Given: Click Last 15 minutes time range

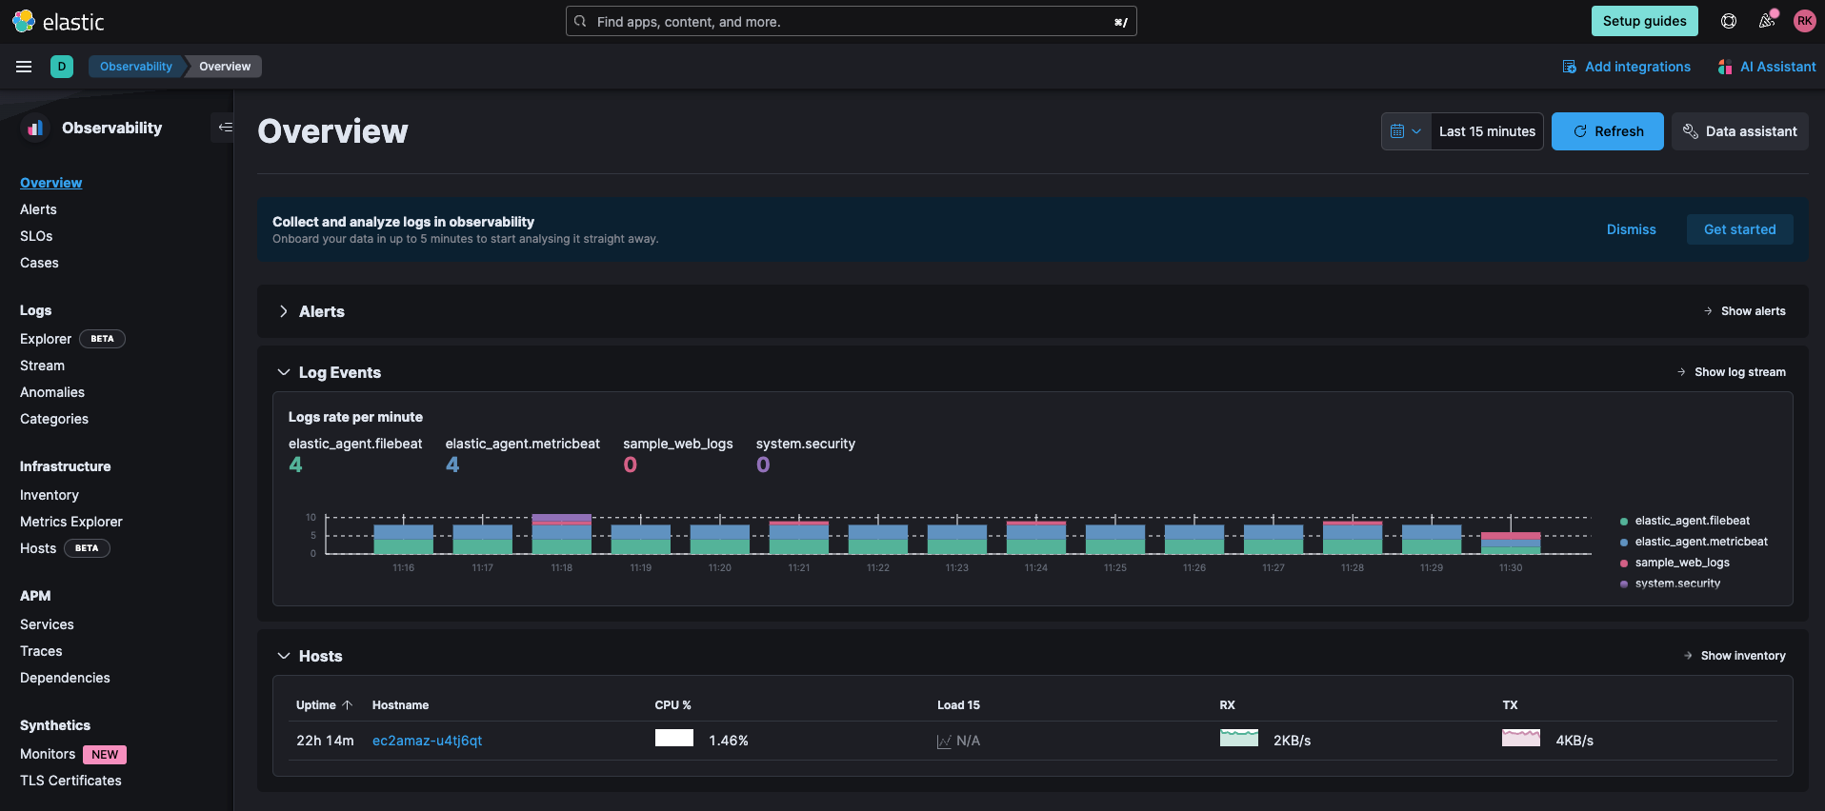Looking at the screenshot, I should (1487, 131).
